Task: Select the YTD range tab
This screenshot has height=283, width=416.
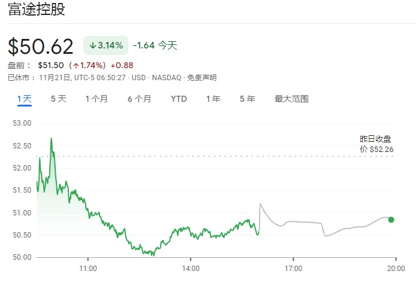Action: click(179, 99)
